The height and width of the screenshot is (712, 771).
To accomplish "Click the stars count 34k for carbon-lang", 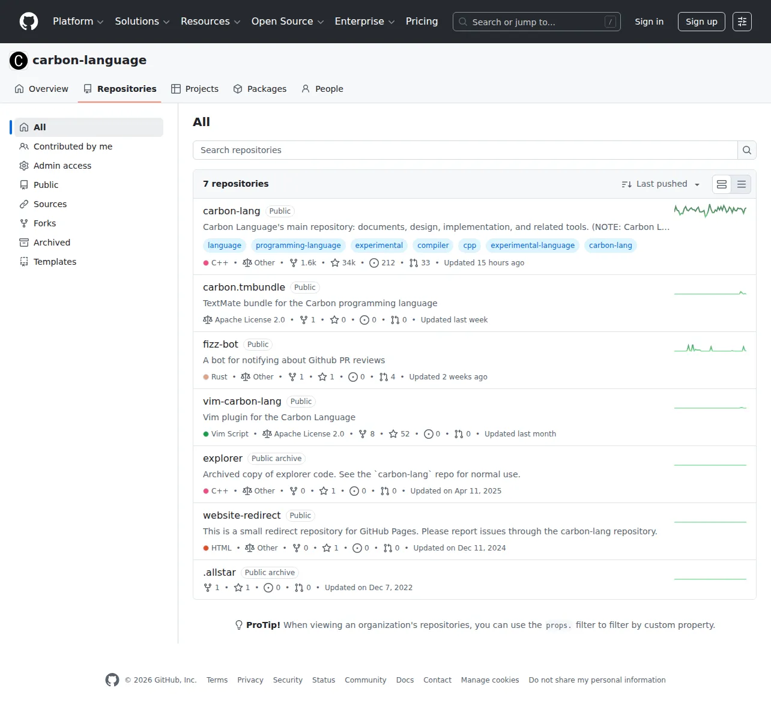I will click(x=343, y=263).
